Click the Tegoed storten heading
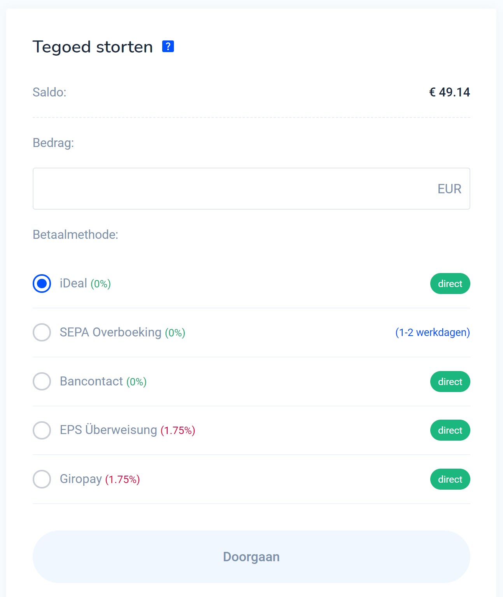 pyautogui.click(x=93, y=46)
